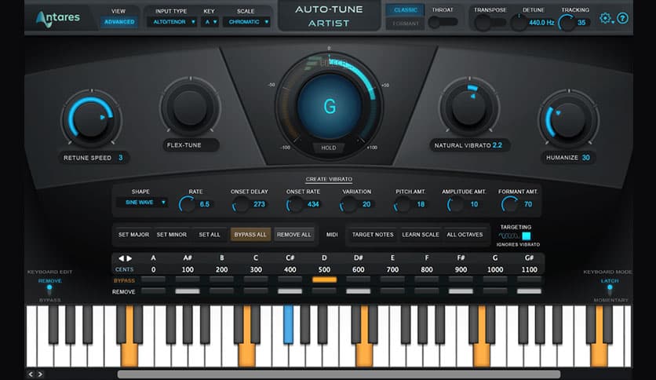Click the scroll left arrow below the keyboard
This screenshot has height=380, width=656.
pyautogui.click(x=31, y=375)
